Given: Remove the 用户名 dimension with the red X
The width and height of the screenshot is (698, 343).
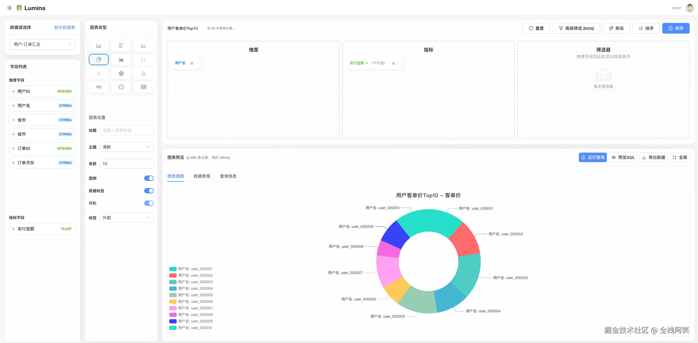Looking at the screenshot, I should click(192, 63).
